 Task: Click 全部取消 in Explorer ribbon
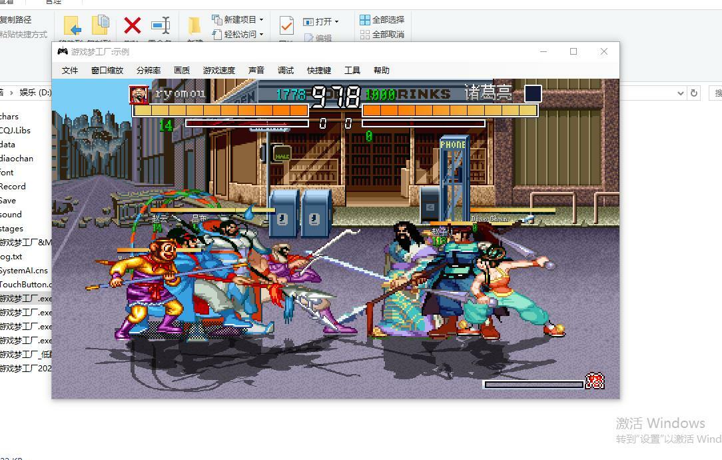point(382,35)
